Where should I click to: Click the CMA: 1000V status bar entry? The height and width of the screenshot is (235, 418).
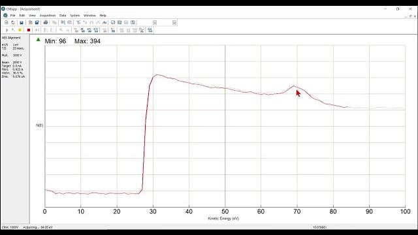tap(10, 227)
